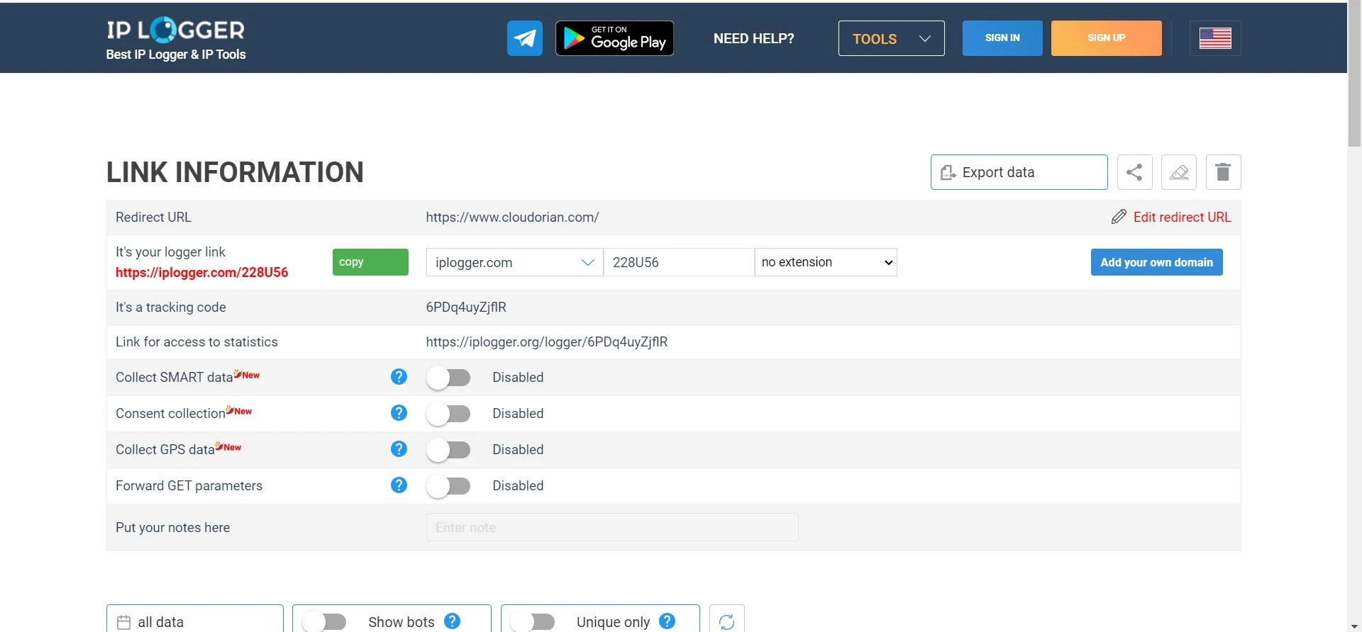Click the tracking code 6PDq4uyZjflR
The height and width of the screenshot is (632, 1362).
pyautogui.click(x=466, y=307)
